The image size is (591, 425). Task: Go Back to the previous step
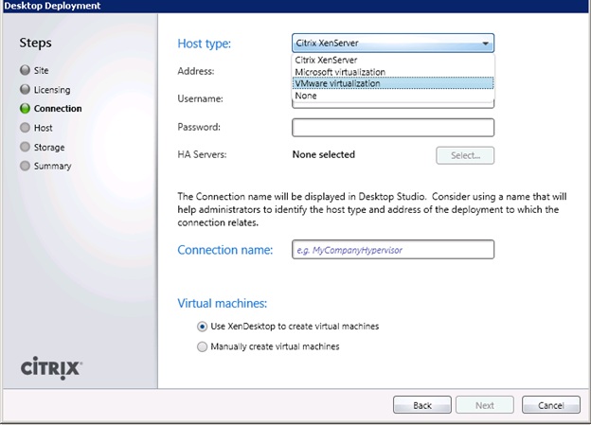(422, 405)
